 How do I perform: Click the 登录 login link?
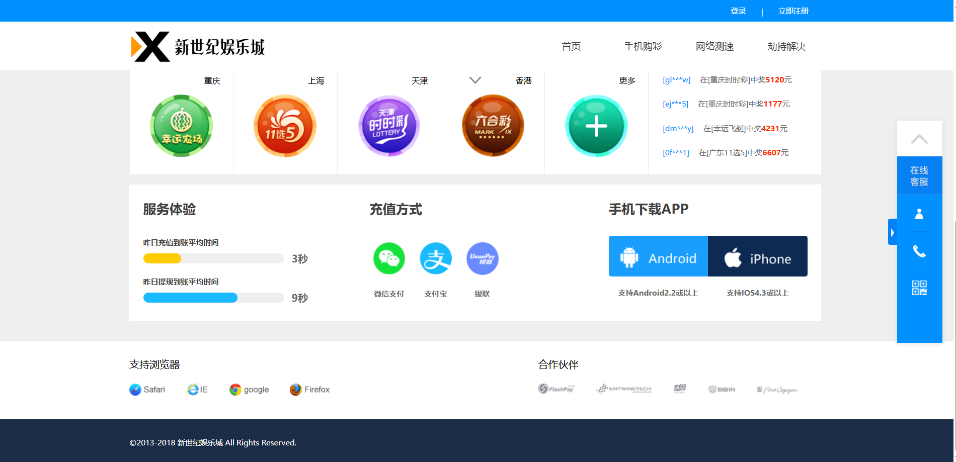pyautogui.click(x=738, y=11)
